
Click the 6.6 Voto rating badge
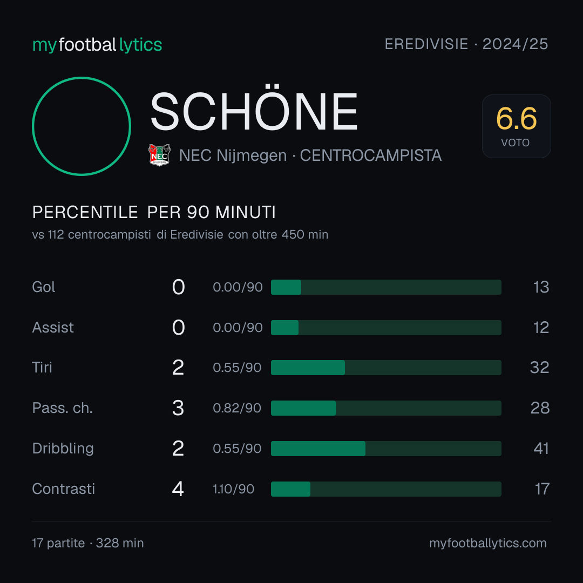(517, 126)
